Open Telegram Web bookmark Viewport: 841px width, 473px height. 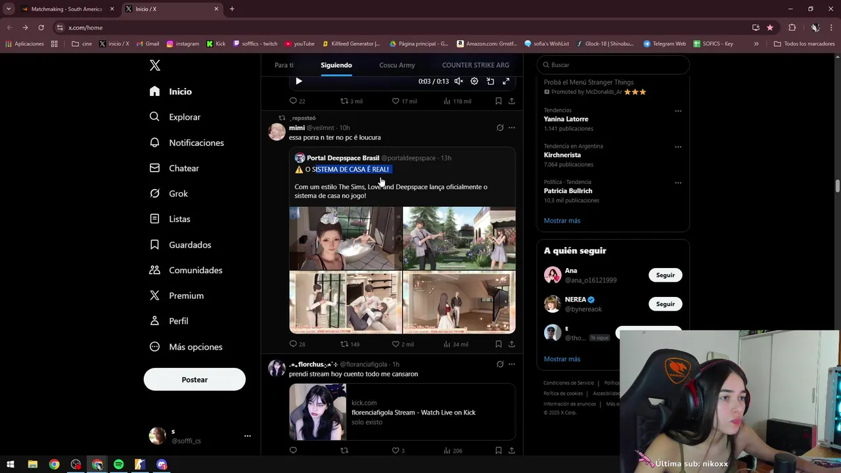coord(664,44)
